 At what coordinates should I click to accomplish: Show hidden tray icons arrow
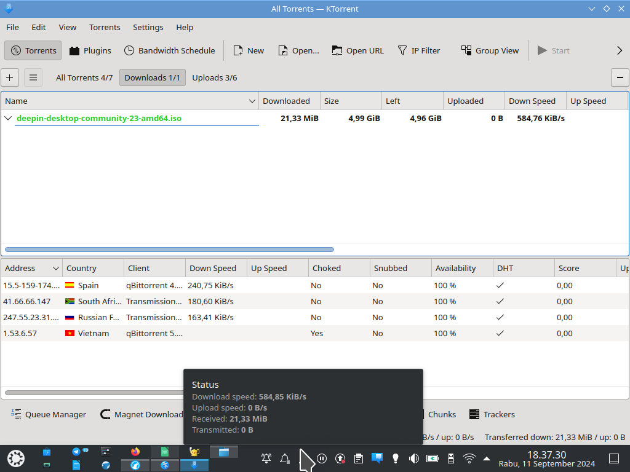(487, 458)
